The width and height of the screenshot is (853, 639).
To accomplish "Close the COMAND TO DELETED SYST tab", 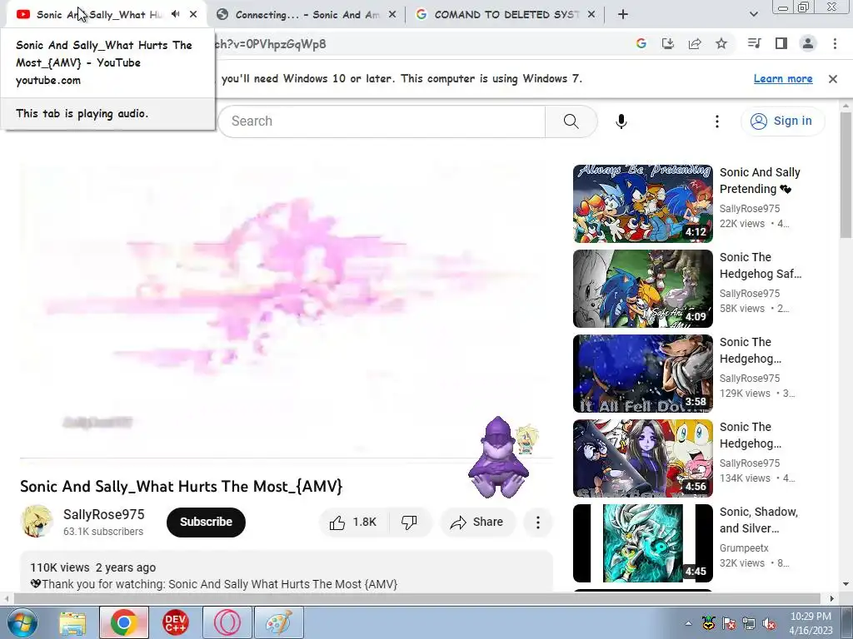I will [x=591, y=15].
